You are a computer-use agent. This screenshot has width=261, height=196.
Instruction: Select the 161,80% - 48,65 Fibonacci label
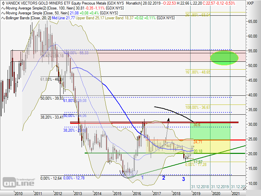tap(198, 72)
